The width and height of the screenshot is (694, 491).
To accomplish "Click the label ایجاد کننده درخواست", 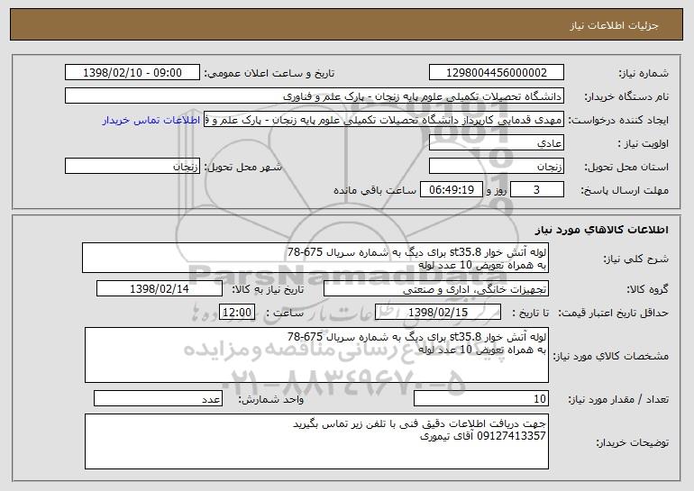I will (618, 121).
